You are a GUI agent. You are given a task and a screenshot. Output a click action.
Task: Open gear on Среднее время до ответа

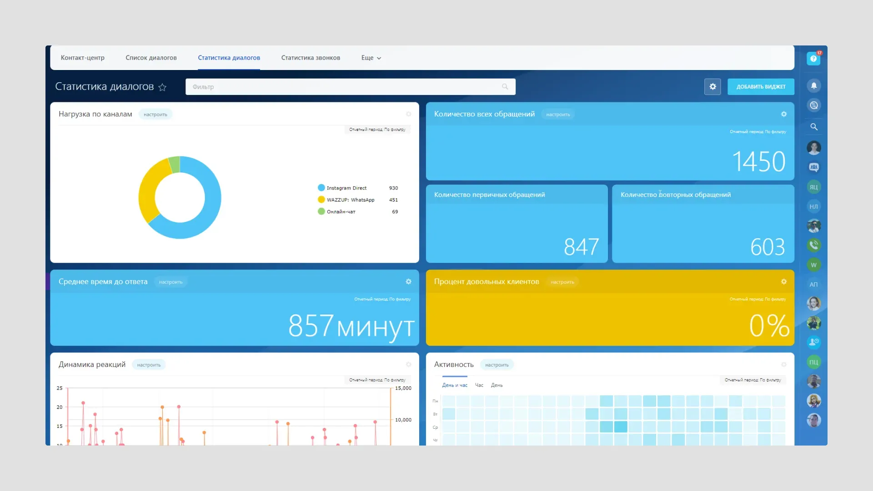[408, 282]
